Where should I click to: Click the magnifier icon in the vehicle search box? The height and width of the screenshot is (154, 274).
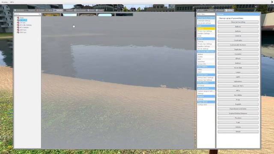click(39, 14)
